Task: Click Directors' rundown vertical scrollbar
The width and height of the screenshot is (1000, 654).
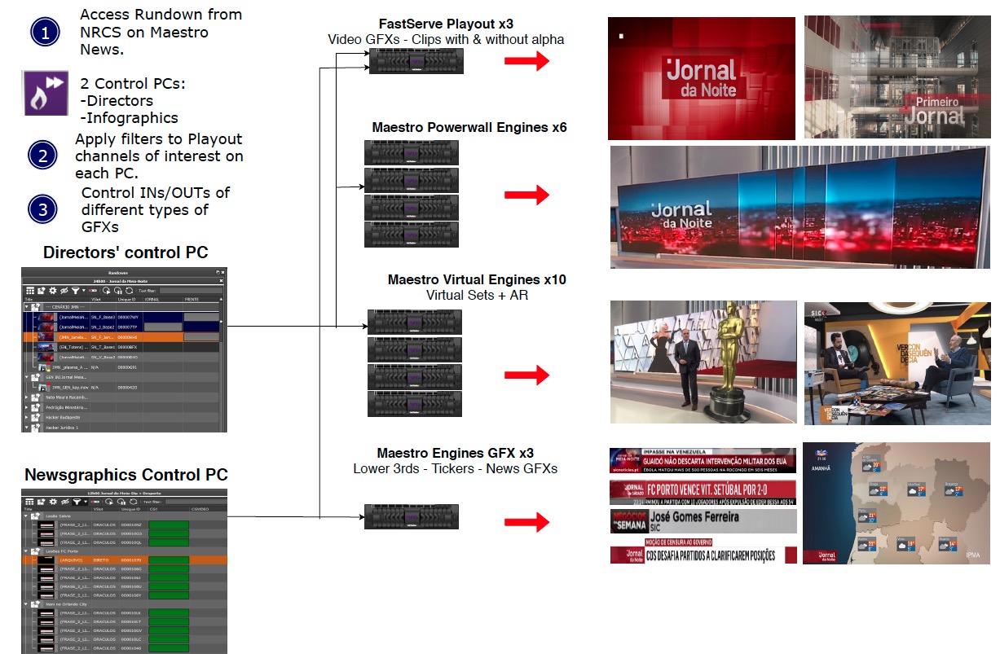Action: coord(221,364)
